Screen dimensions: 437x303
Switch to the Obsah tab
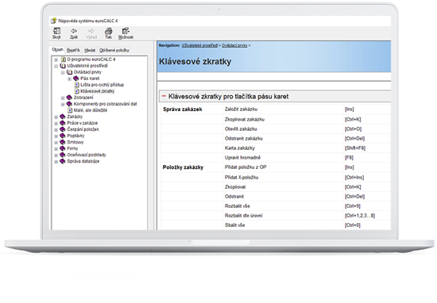(x=58, y=49)
